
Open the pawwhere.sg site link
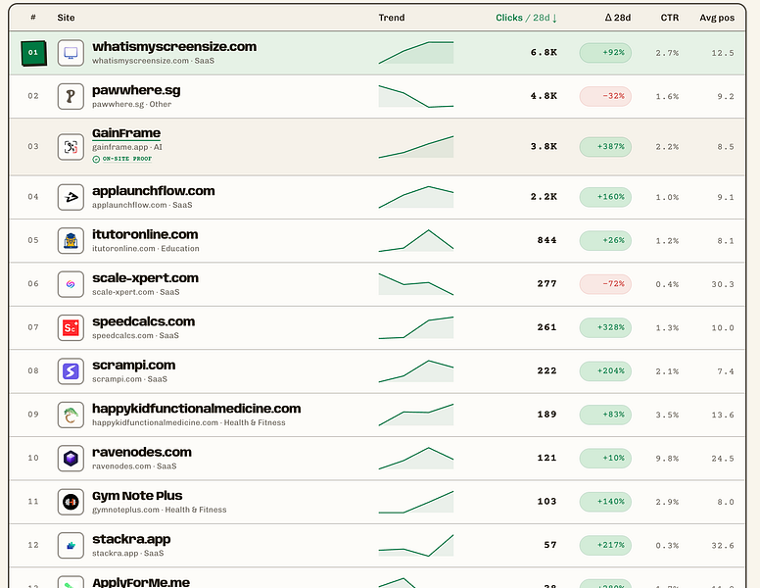coord(136,90)
